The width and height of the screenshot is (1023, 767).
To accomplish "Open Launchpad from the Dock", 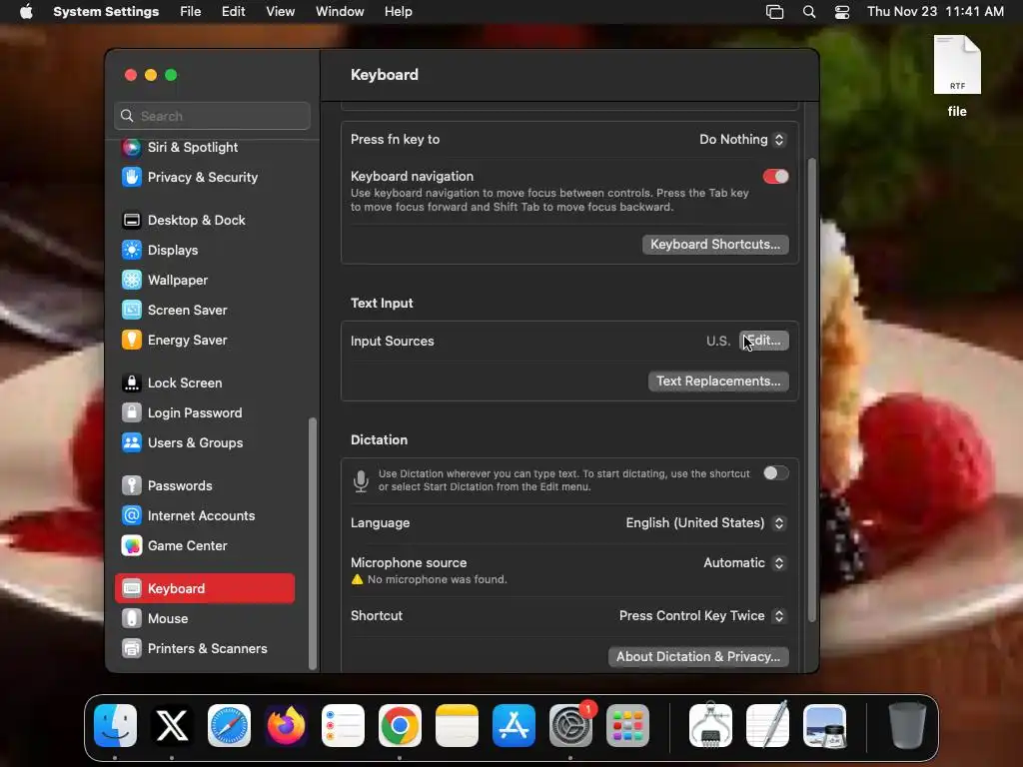I will (627, 725).
